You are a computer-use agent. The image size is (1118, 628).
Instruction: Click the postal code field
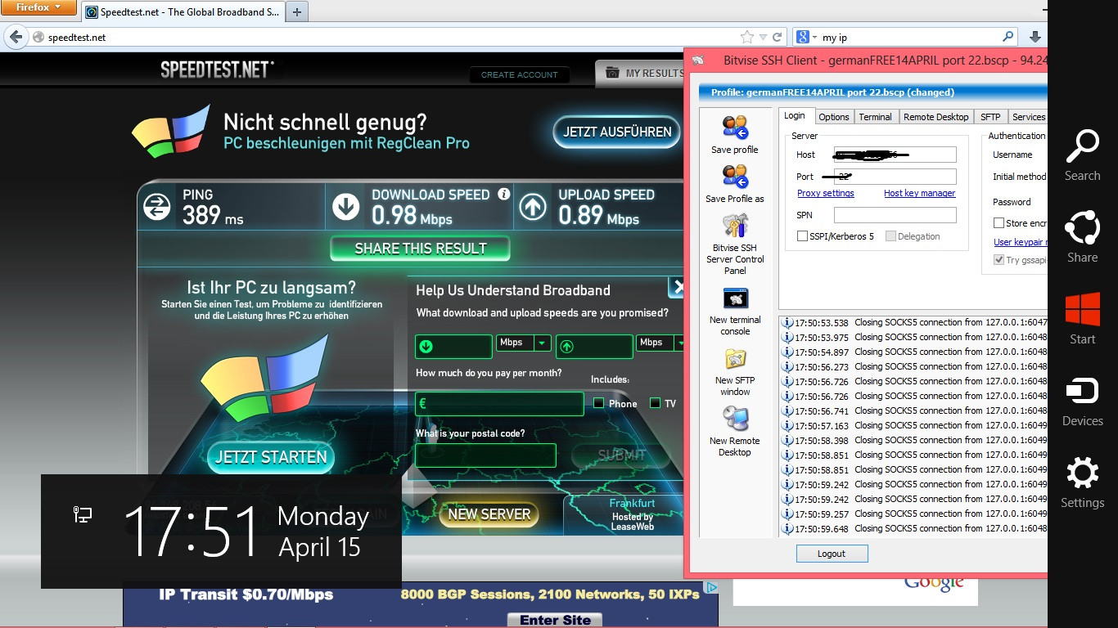click(x=485, y=455)
